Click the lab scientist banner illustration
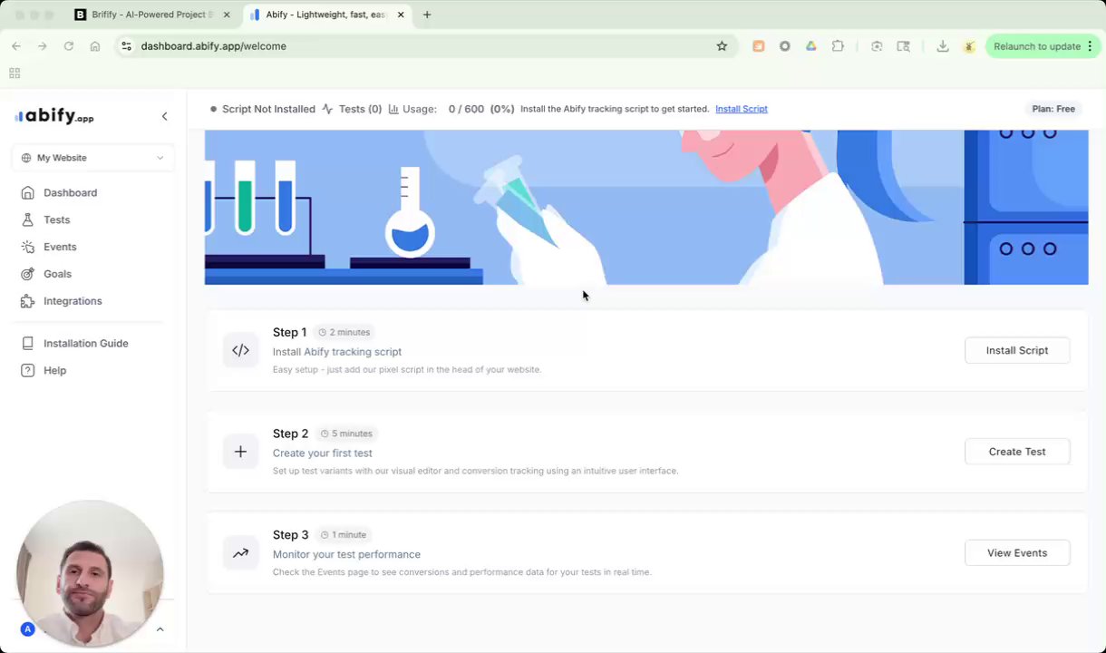The width and height of the screenshot is (1106, 653). [646, 208]
